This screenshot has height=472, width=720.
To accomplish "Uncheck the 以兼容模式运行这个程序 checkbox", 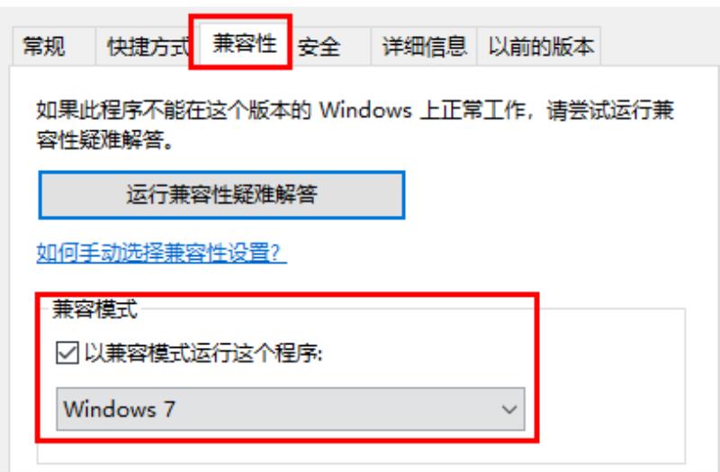I will tap(67, 353).
